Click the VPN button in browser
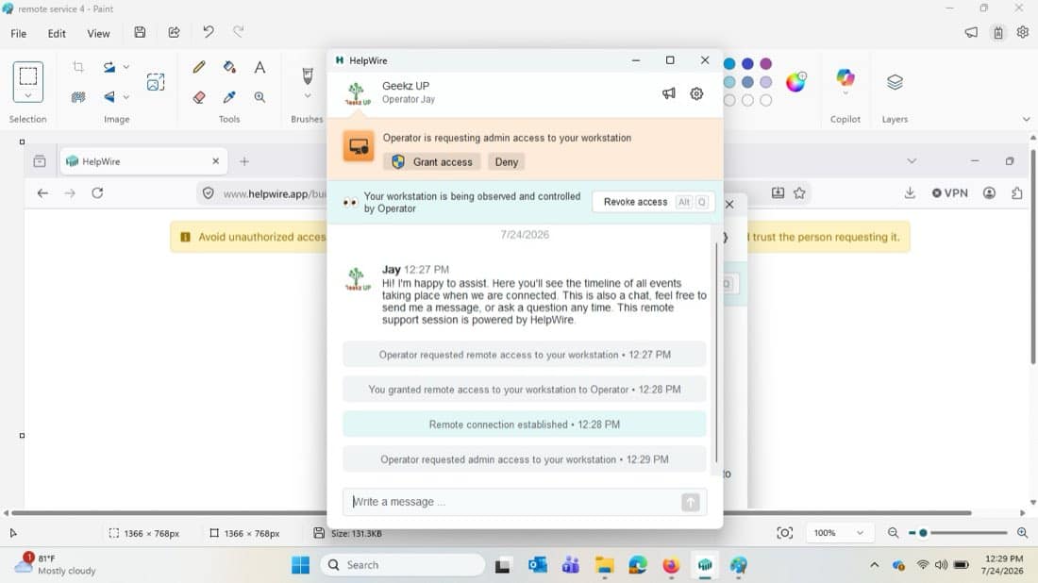 click(949, 193)
